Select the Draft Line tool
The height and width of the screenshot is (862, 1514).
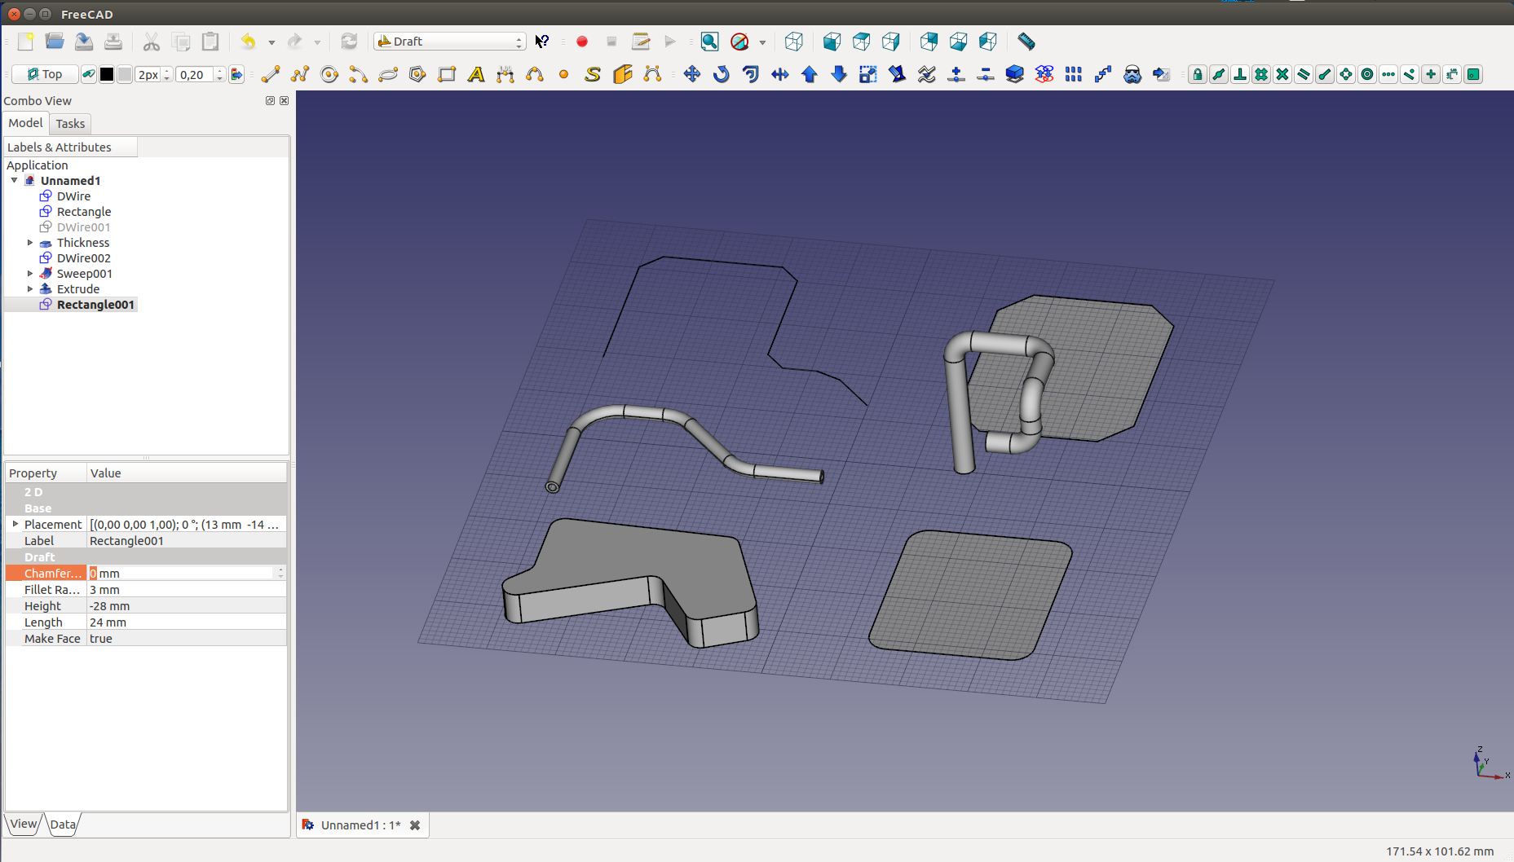(271, 75)
